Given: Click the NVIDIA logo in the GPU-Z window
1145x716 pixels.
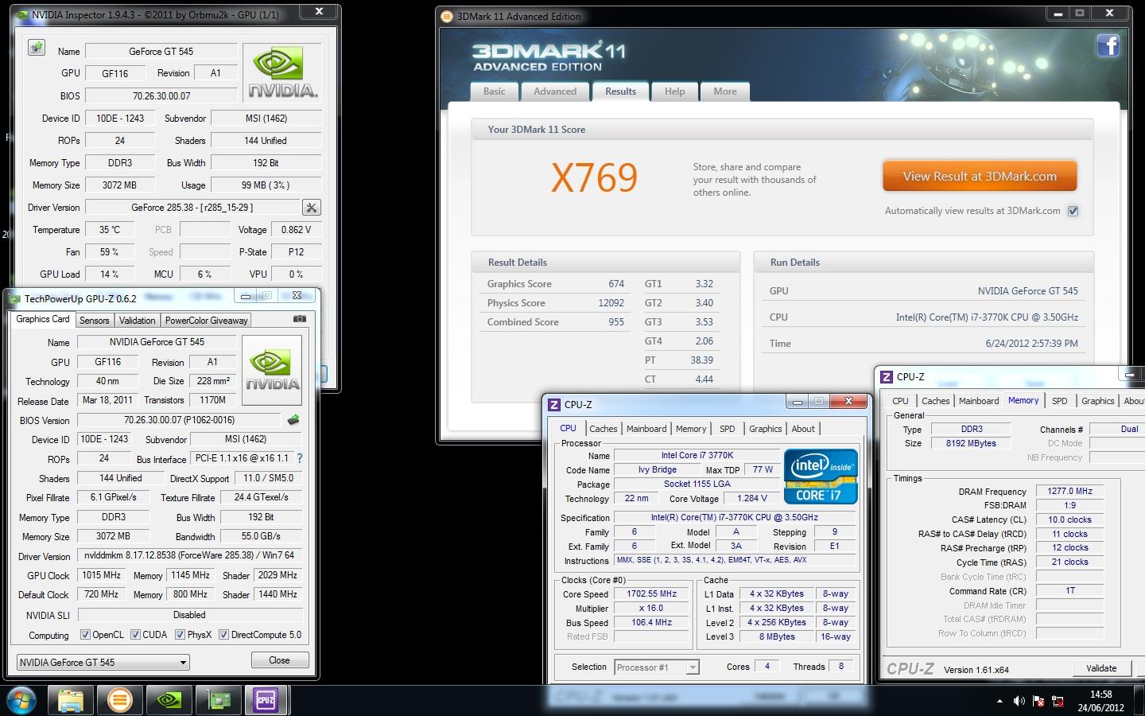Looking at the screenshot, I should pos(272,372).
